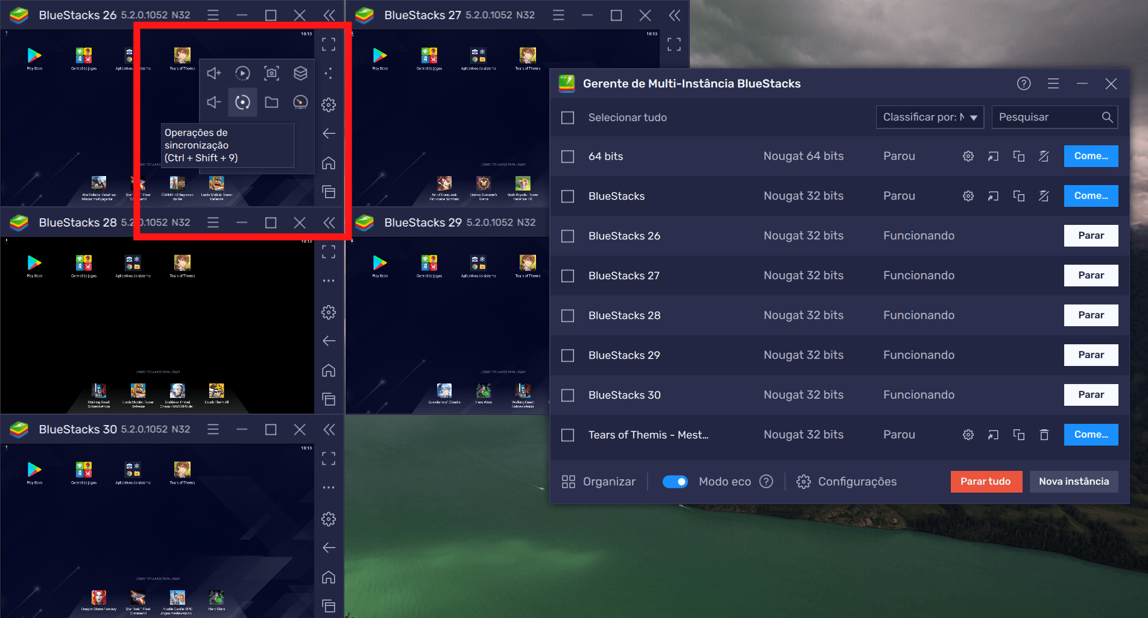The image size is (1148, 618).
Task: Go home in BlueStacks 26 sidebar
Action: point(329,163)
